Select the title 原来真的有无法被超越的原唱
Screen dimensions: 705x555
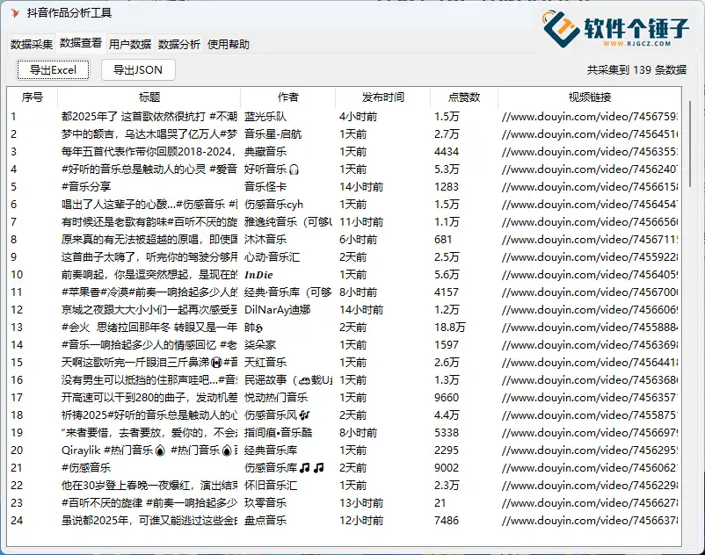[x=149, y=240]
